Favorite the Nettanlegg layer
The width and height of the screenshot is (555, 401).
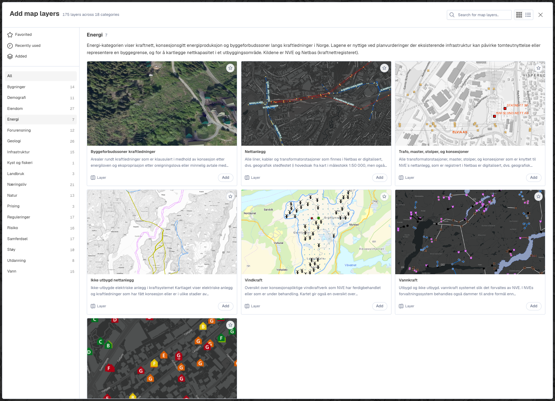click(x=384, y=68)
